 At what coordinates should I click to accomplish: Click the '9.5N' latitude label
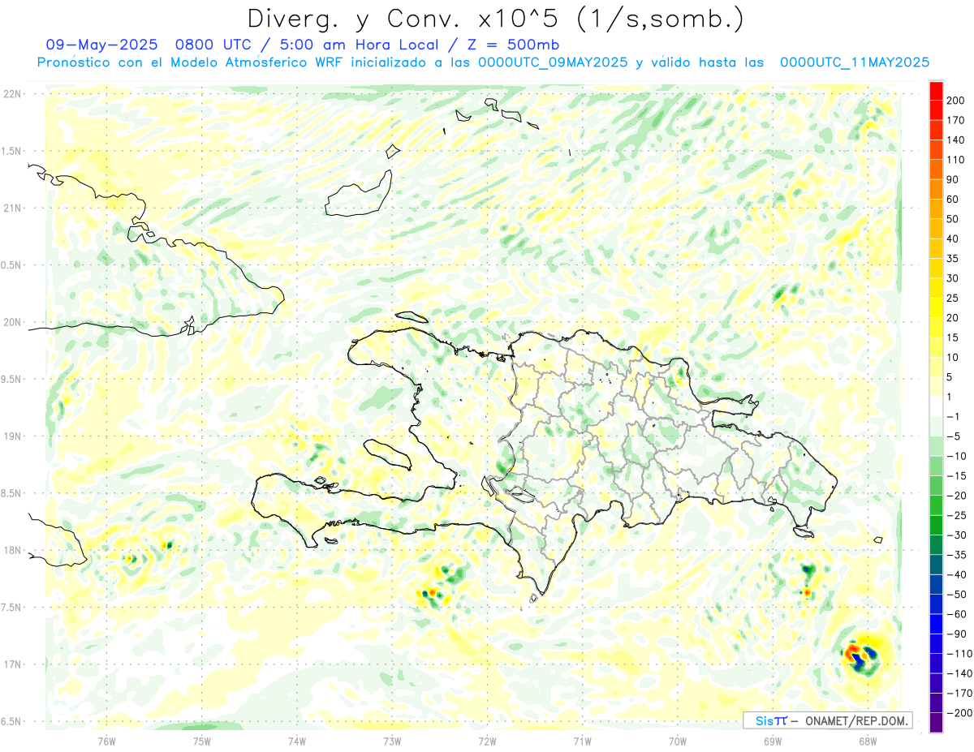pyautogui.click(x=11, y=380)
